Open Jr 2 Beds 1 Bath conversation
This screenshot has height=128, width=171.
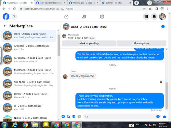click(x=29, y=108)
